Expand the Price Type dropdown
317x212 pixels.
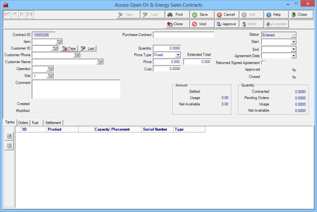(x=178, y=55)
